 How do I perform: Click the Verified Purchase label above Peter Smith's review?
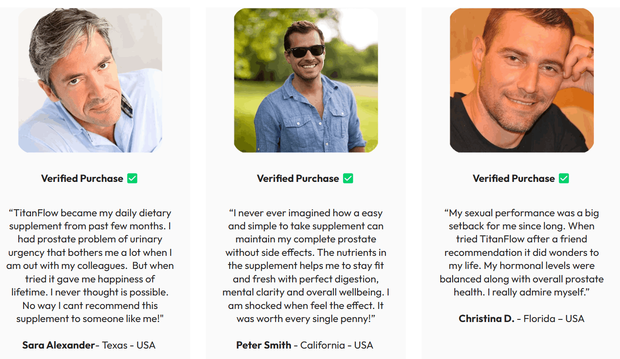pos(298,178)
